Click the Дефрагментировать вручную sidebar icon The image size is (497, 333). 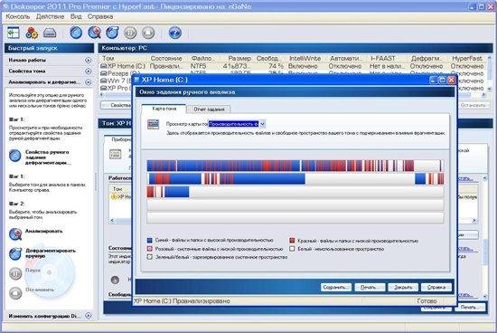point(15,253)
